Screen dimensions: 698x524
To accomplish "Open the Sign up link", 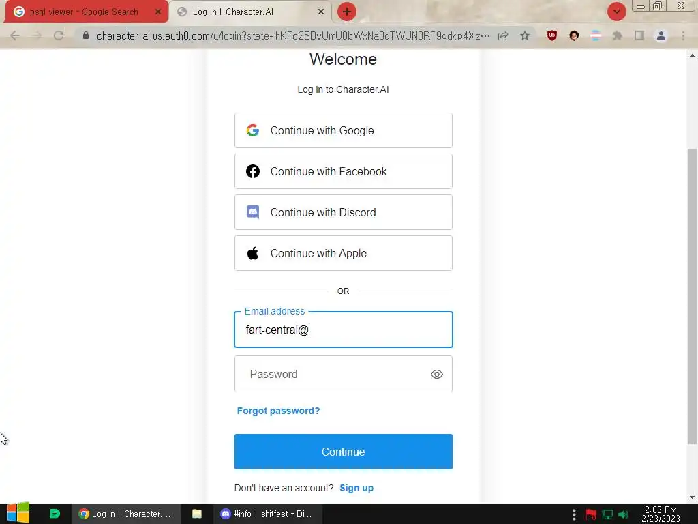I will (x=356, y=488).
